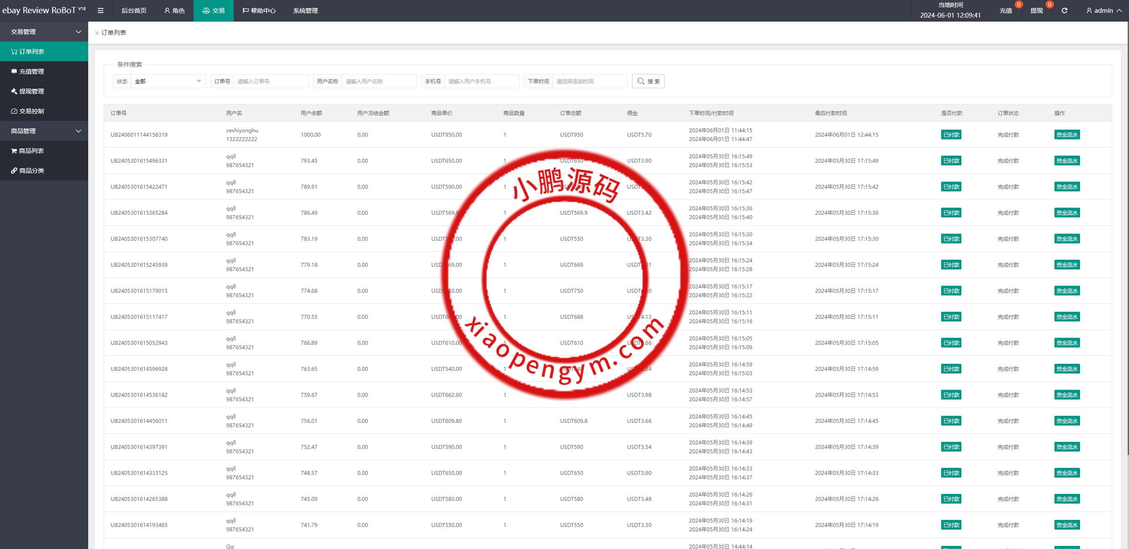The height and width of the screenshot is (549, 1129).
Task: Open 交易控制 gauge icon item
Action: [x=14, y=111]
